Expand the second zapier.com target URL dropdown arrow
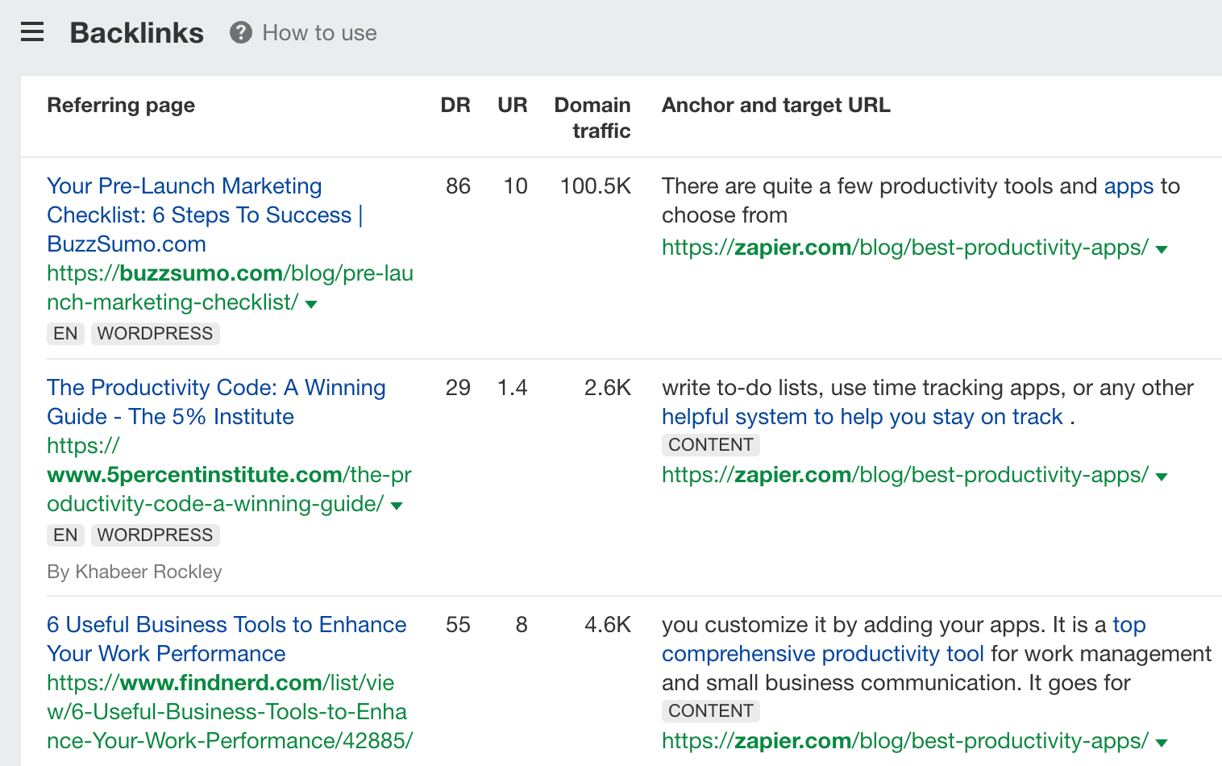Screen dimensions: 1222x766 (1162, 477)
